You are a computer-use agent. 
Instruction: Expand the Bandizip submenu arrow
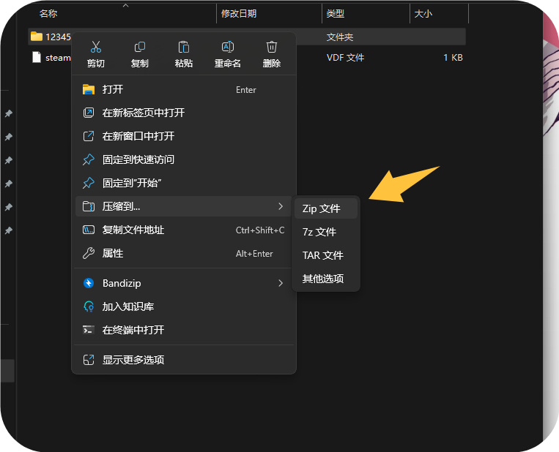(280, 283)
